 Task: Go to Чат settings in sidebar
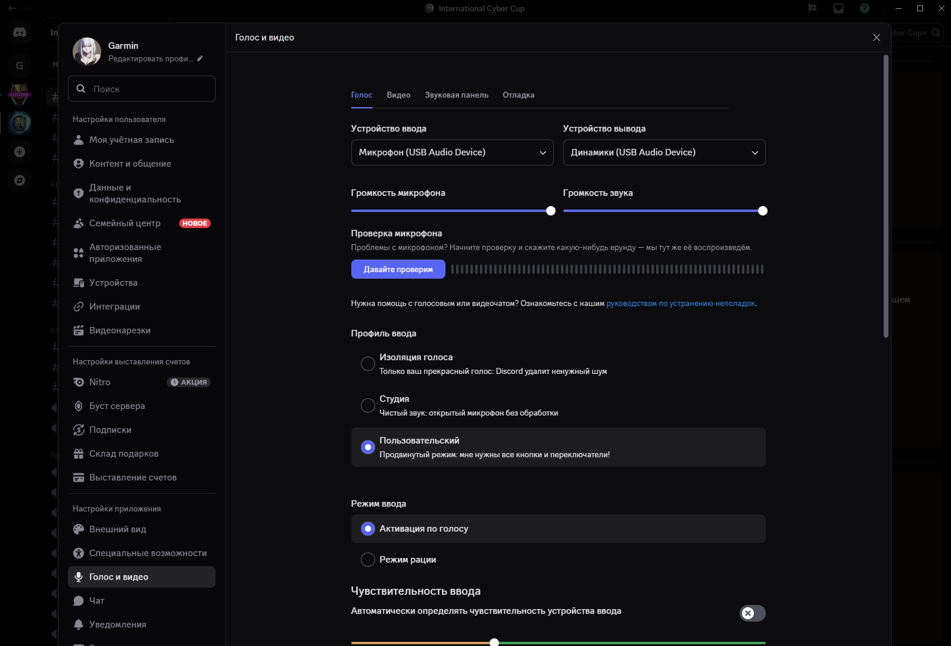pyautogui.click(x=142, y=601)
